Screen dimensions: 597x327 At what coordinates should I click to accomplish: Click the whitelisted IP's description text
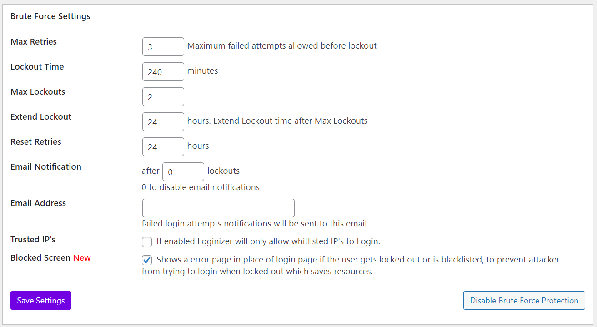click(x=268, y=241)
